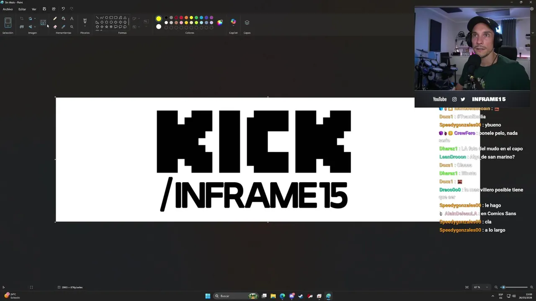This screenshot has height=301, width=536.
Task: Activate Color 1 yellow circle
Action: [159, 18]
